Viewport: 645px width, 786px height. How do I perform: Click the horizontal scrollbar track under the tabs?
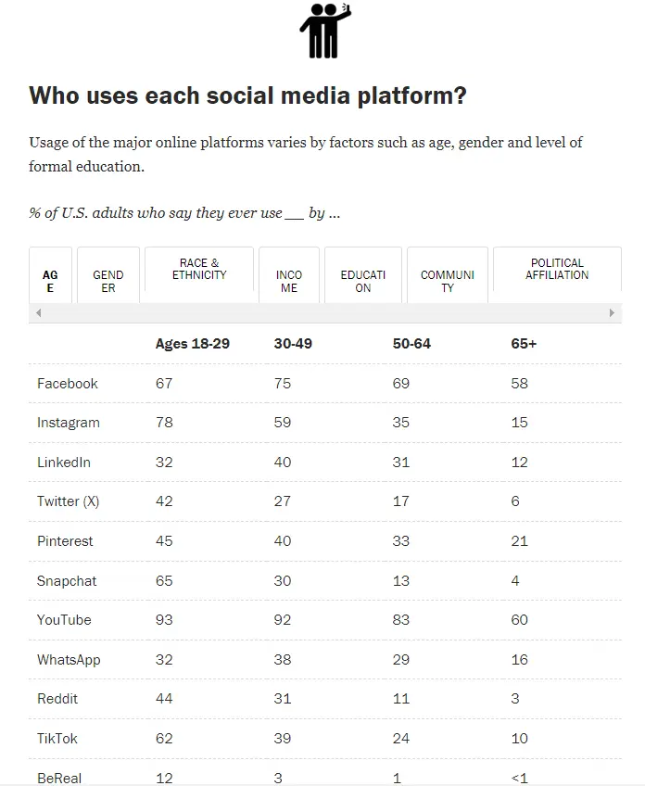pyautogui.click(x=324, y=313)
